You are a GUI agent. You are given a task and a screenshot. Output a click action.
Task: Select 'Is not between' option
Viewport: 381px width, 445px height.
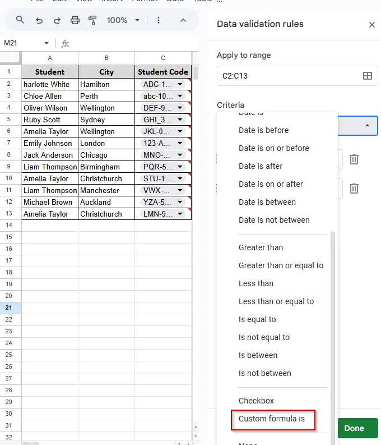tap(264, 373)
